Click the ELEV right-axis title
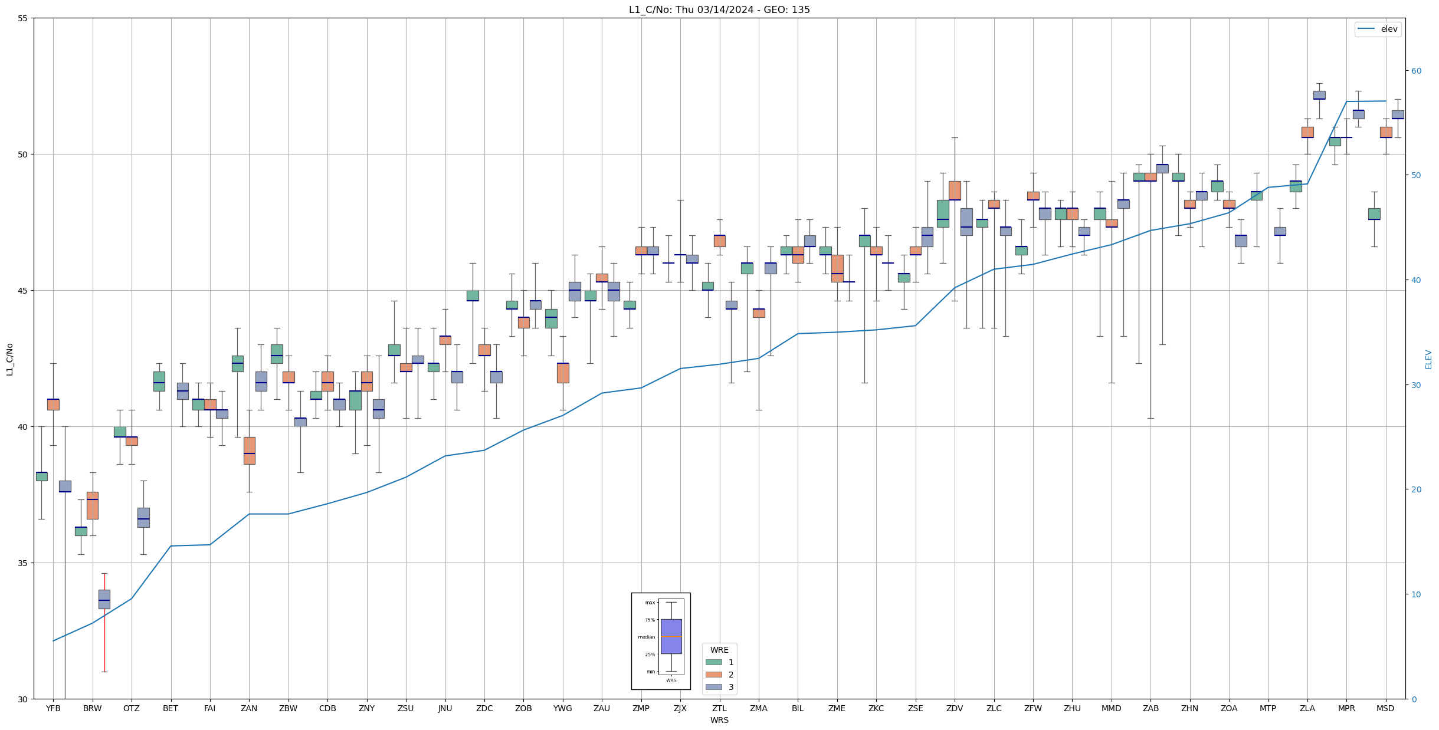 pos(1428,359)
